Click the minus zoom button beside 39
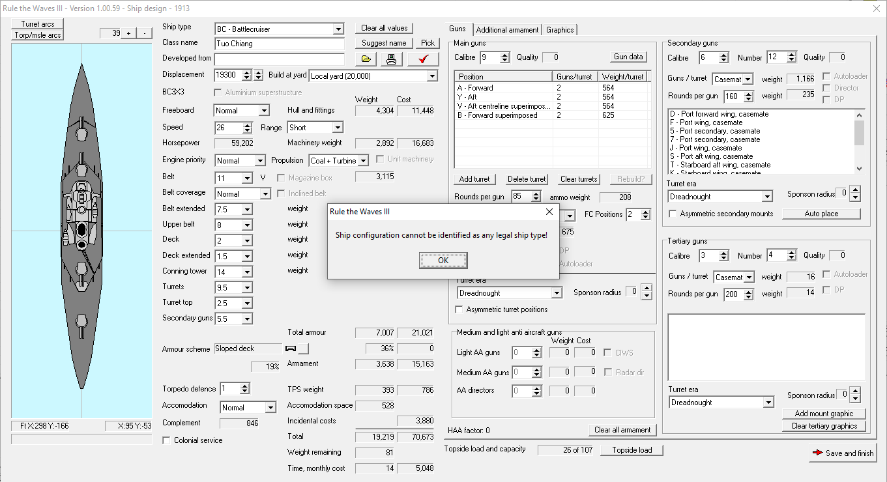887x482 pixels. [144, 33]
